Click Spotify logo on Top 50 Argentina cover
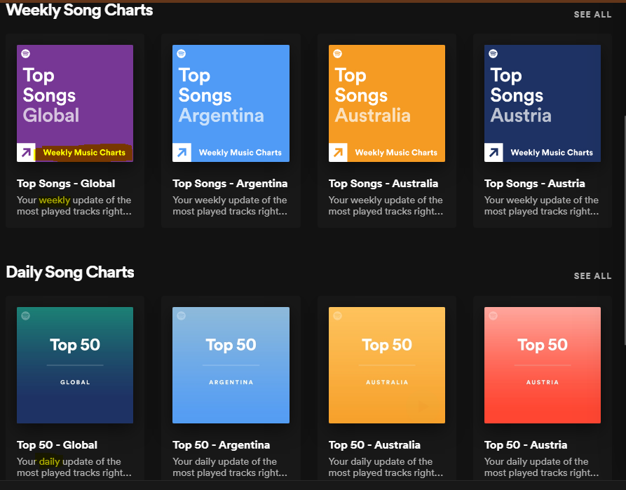626x490 pixels. [x=182, y=316]
